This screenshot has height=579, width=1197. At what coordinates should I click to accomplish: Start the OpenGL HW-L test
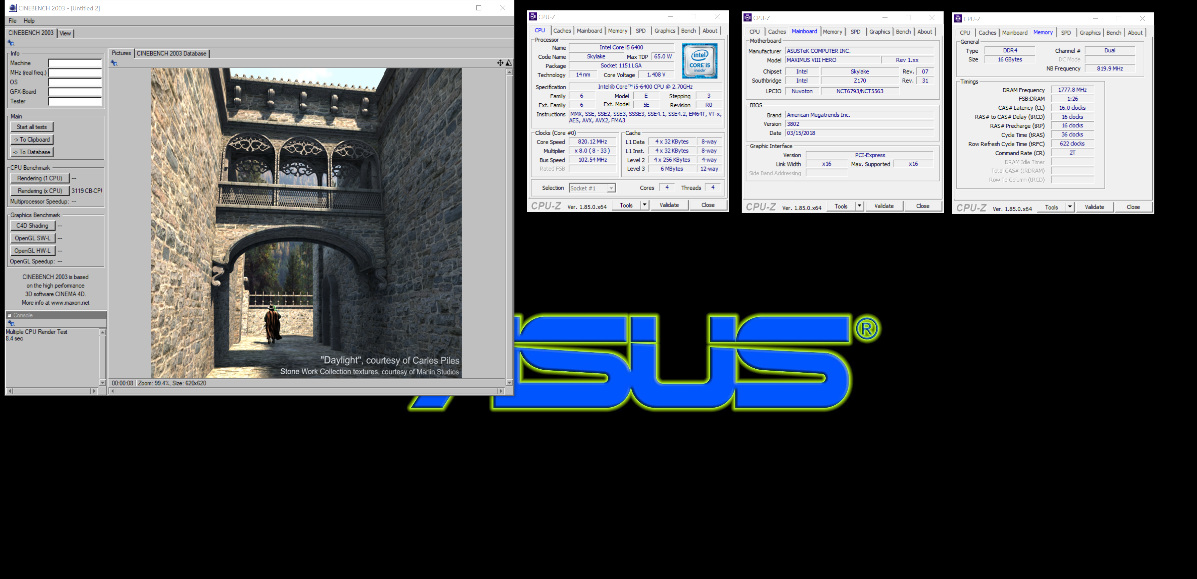point(33,251)
